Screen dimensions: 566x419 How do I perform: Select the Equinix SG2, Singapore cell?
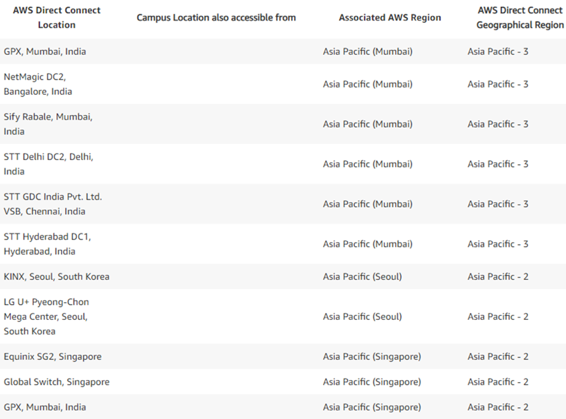53,357
